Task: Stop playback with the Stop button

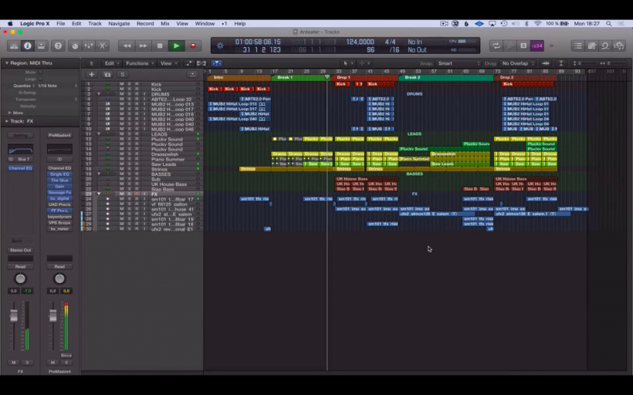Action: [160, 46]
